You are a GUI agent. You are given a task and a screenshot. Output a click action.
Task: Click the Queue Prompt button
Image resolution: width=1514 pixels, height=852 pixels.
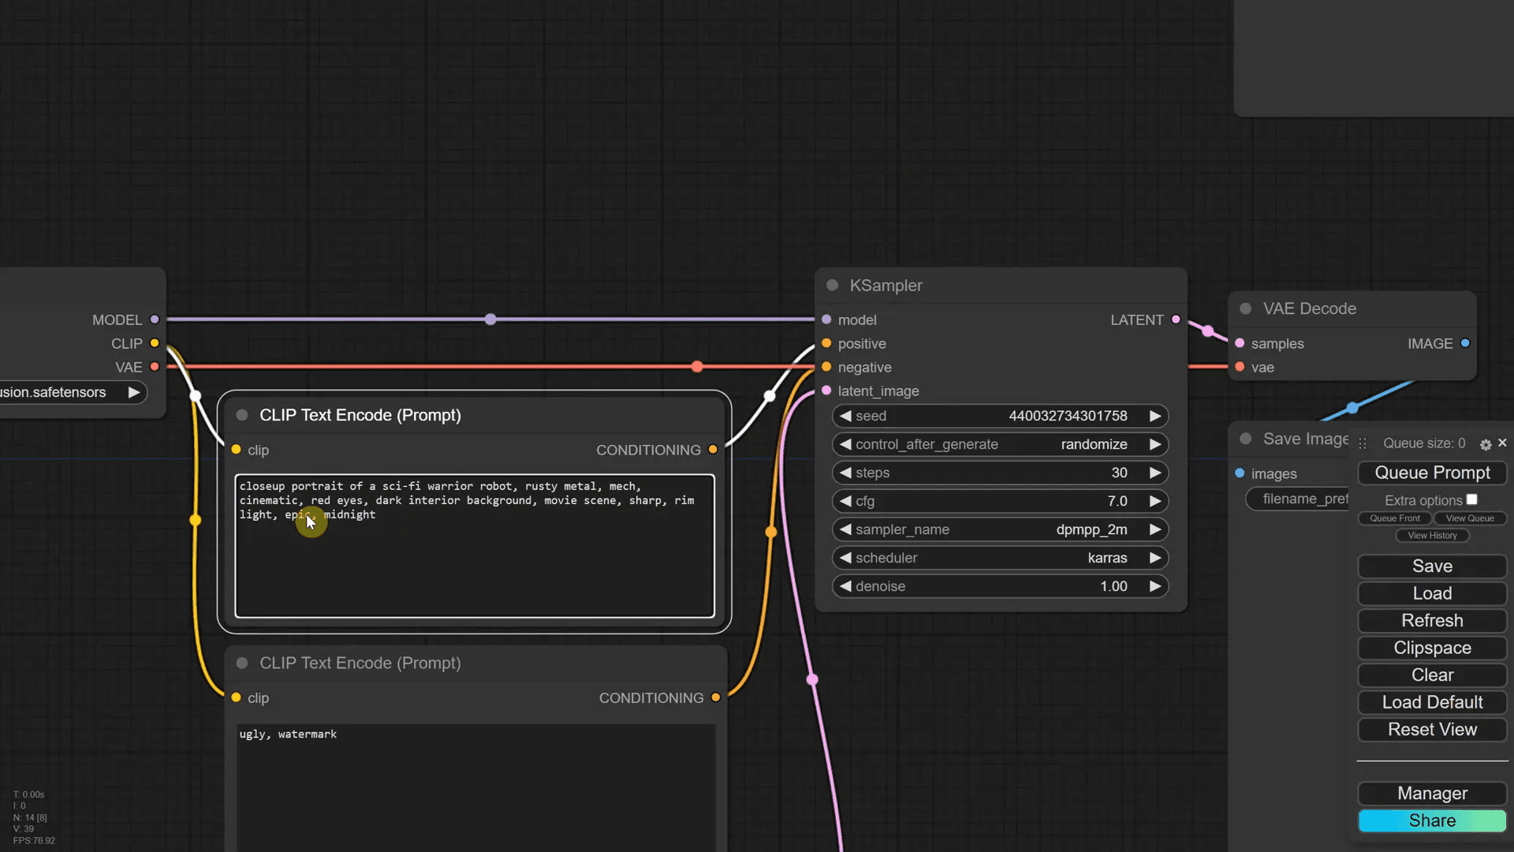pyautogui.click(x=1431, y=473)
